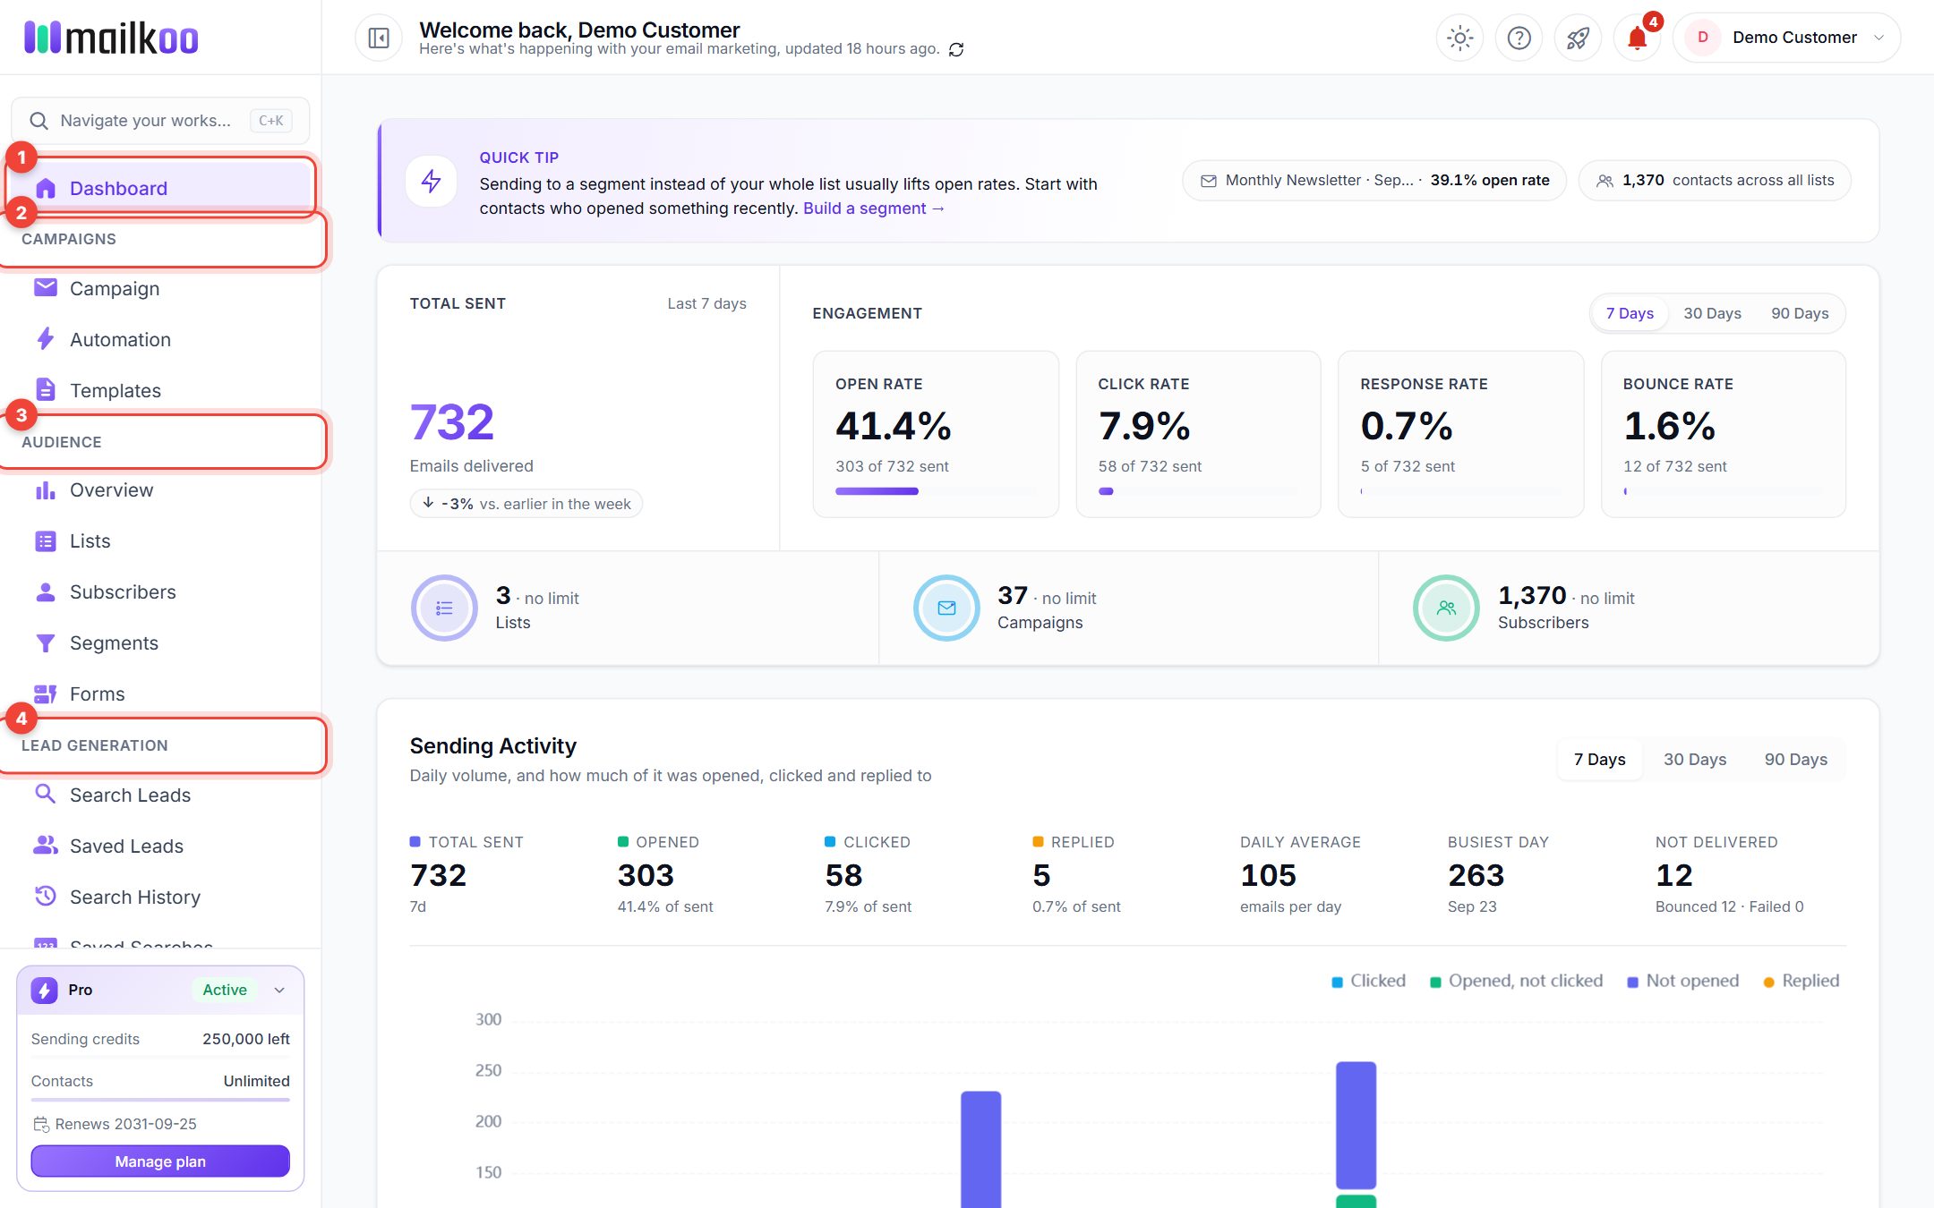This screenshot has width=1934, height=1208.
Task: Open Search History
Action: [x=160, y=897]
